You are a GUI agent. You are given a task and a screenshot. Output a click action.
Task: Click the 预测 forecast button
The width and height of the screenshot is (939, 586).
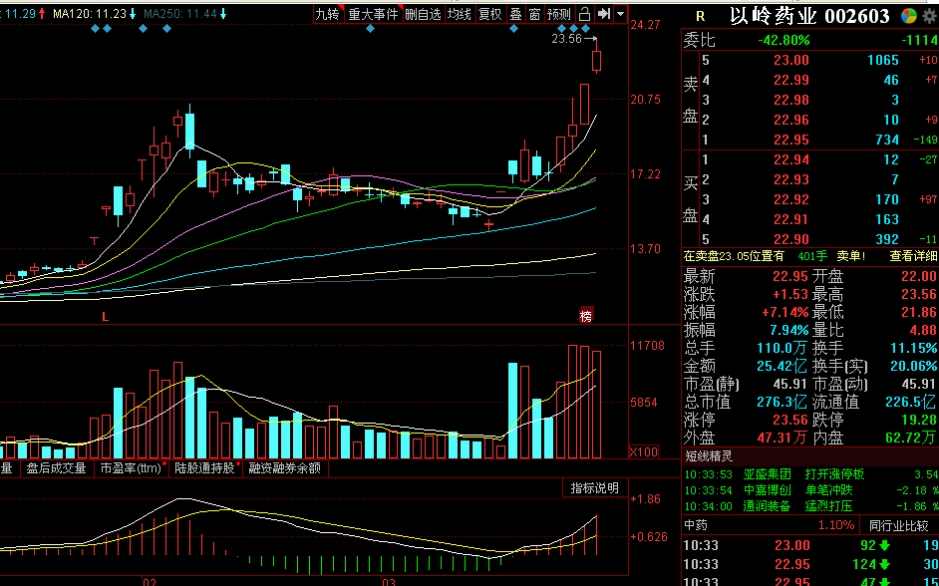pyautogui.click(x=559, y=14)
